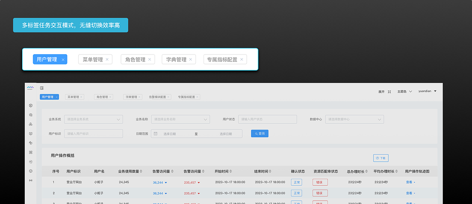Open the monitor screen icon in the sidebar
The width and height of the screenshot is (472, 204).
pyautogui.click(x=31, y=133)
